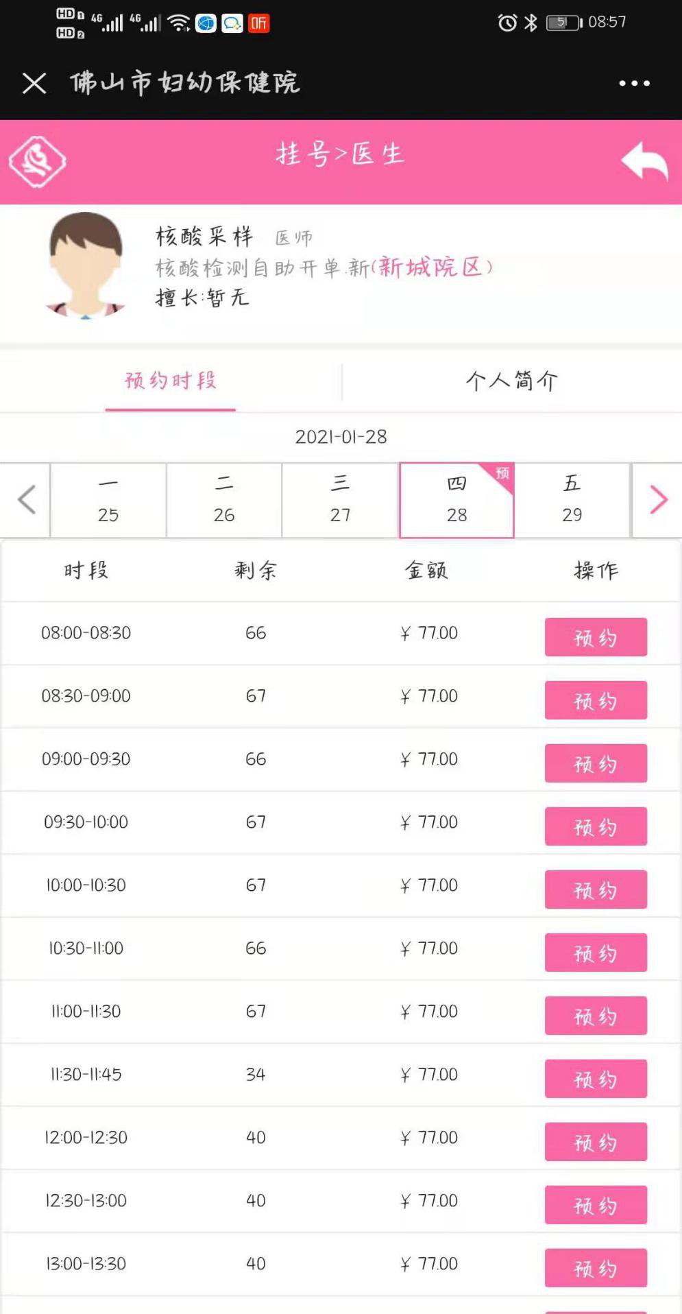The image size is (682, 1314).
Task: Book the 13:00-13:30 time slot
Action: click(x=595, y=1268)
